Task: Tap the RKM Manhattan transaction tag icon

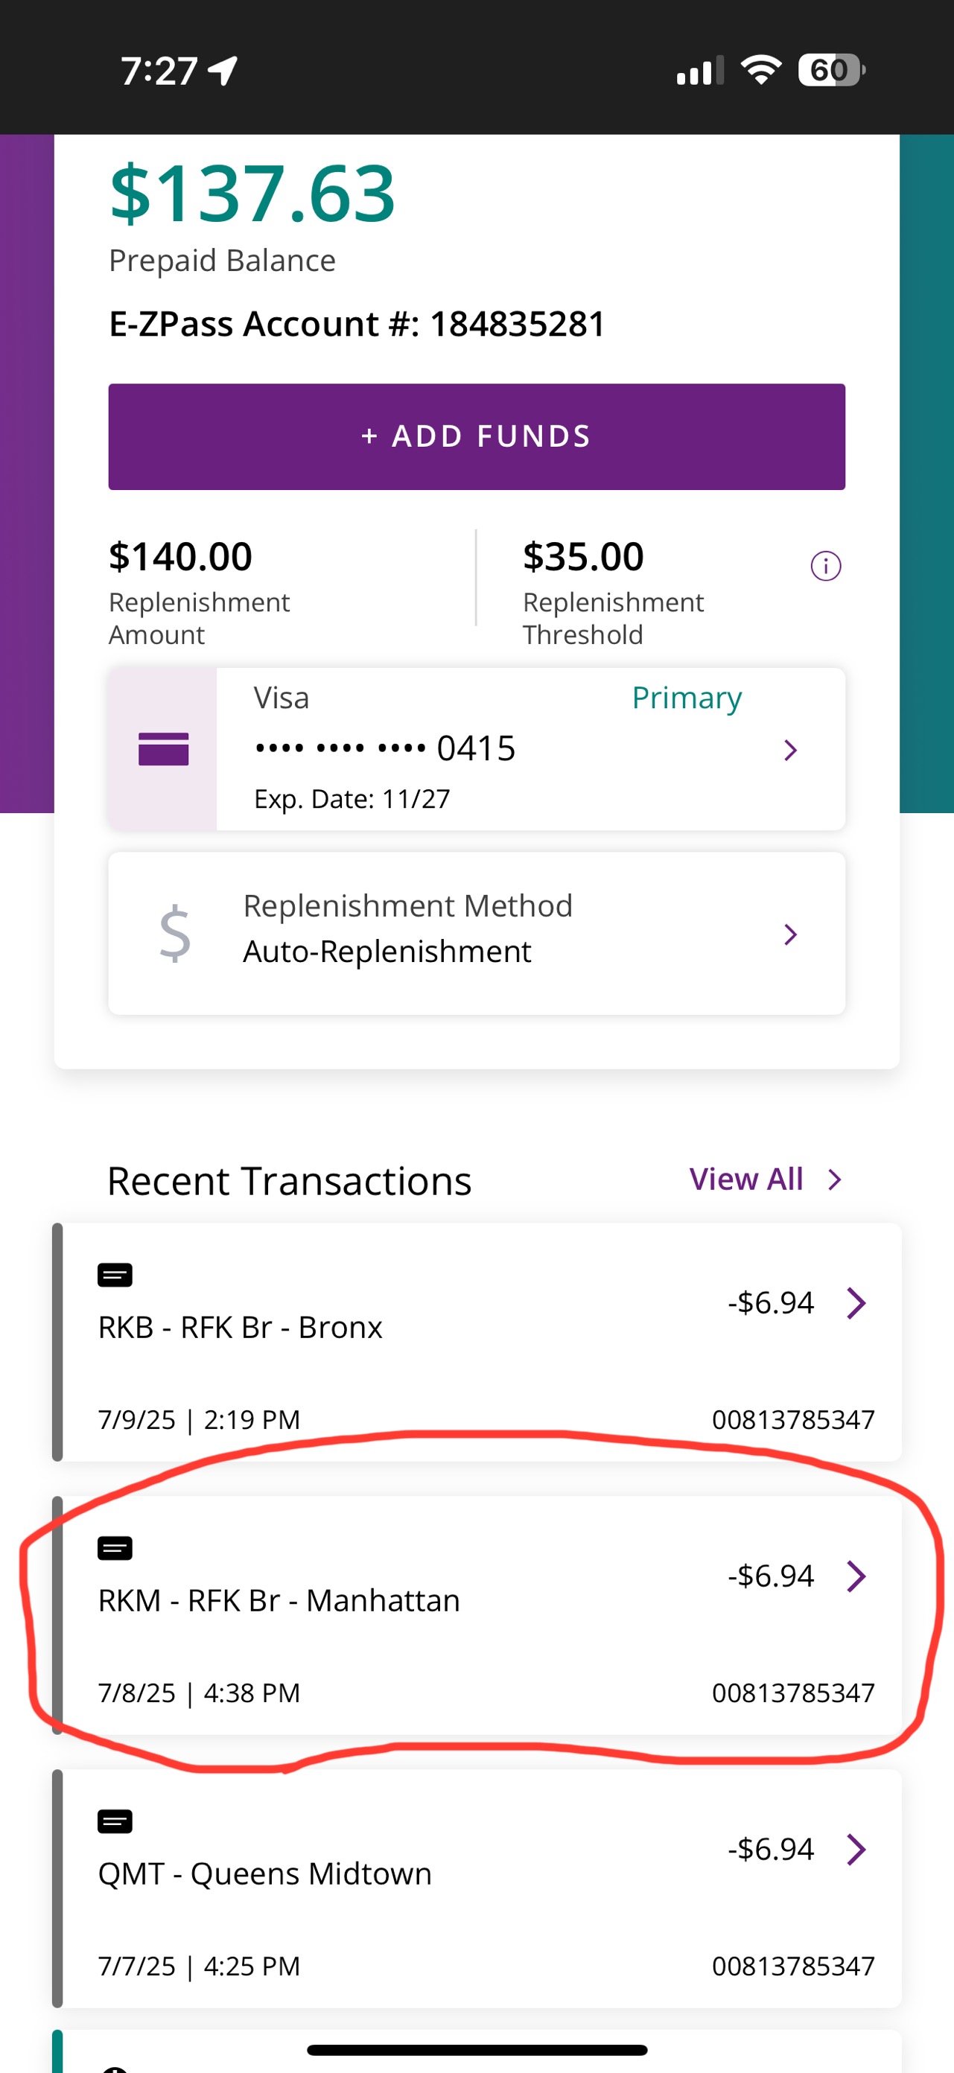Action: pyautogui.click(x=115, y=1548)
